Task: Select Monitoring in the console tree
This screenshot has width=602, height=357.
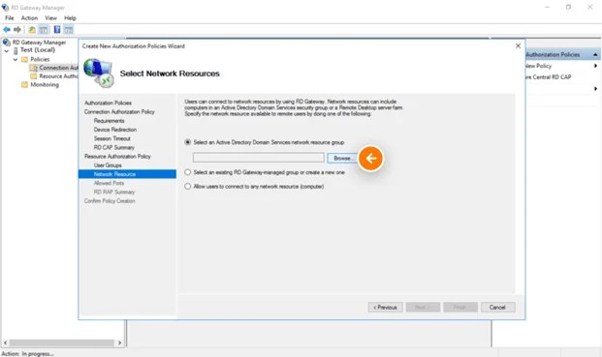Action: click(45, 84)
